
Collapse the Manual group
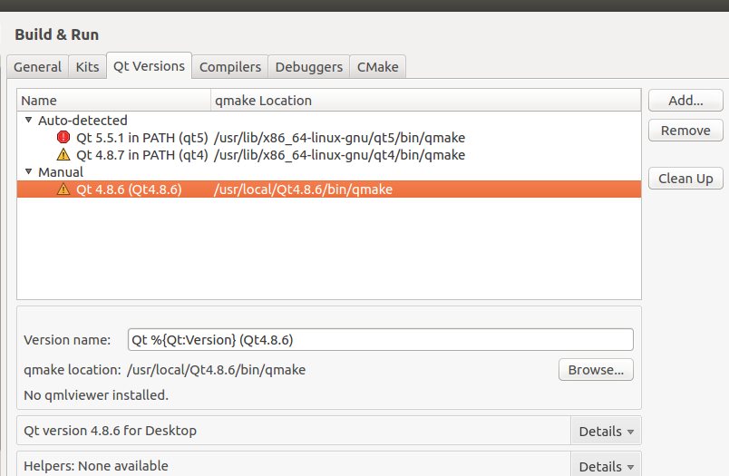(28, 172)
